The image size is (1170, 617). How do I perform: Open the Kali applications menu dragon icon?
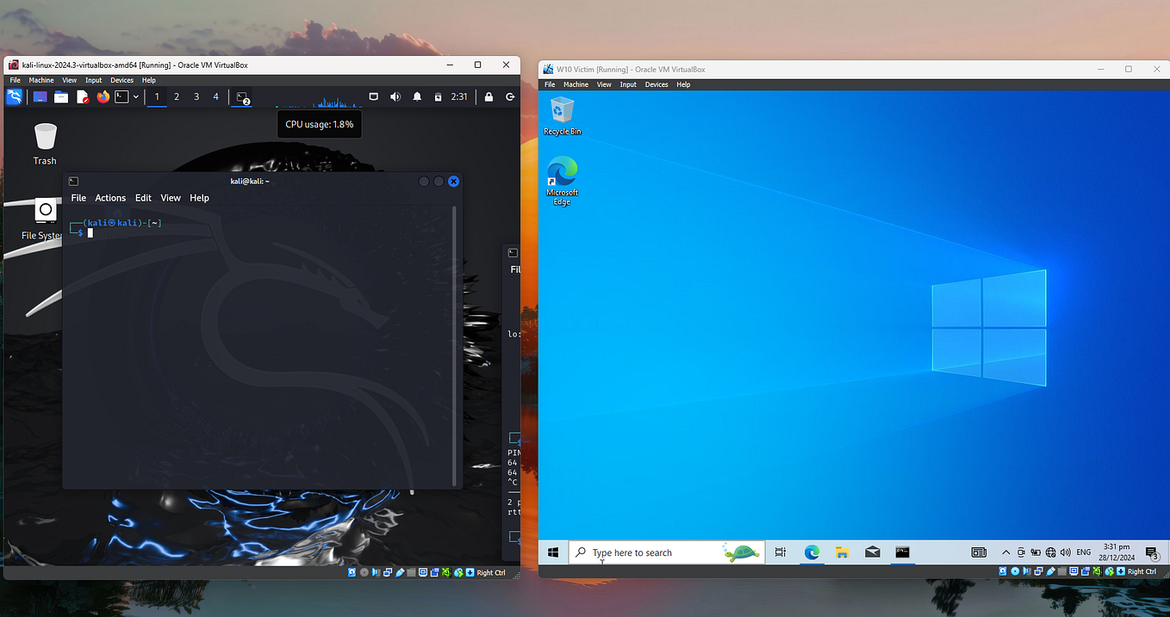pyautogui.click(x=15, y=97)
